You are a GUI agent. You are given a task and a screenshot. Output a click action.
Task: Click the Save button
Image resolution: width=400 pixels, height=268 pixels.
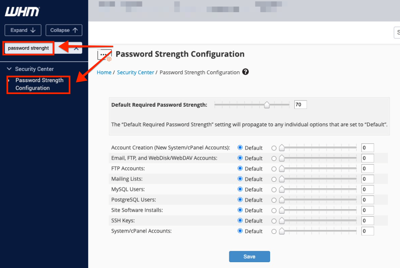250,256
